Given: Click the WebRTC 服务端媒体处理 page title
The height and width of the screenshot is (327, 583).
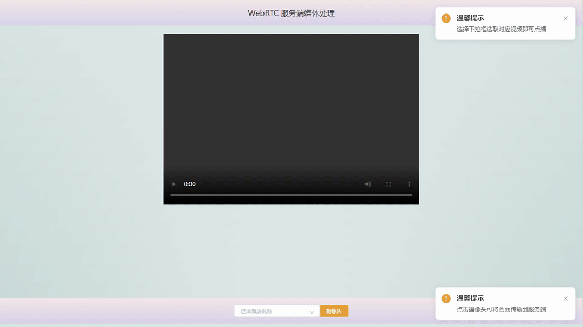Looking at the screenshot, I should coord(291,12).
